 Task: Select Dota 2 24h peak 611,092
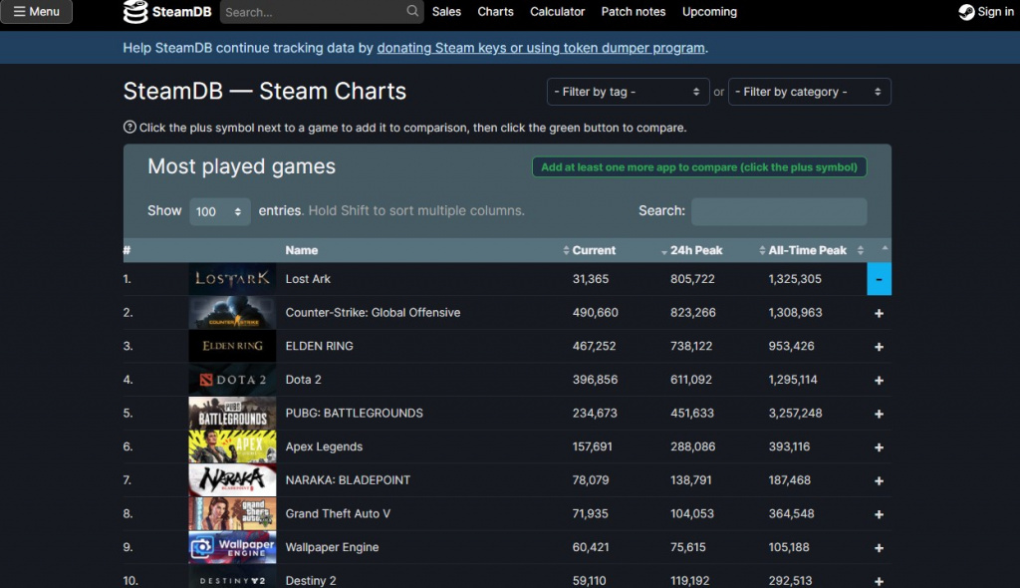pyautogui.click(x=691, y=380)
